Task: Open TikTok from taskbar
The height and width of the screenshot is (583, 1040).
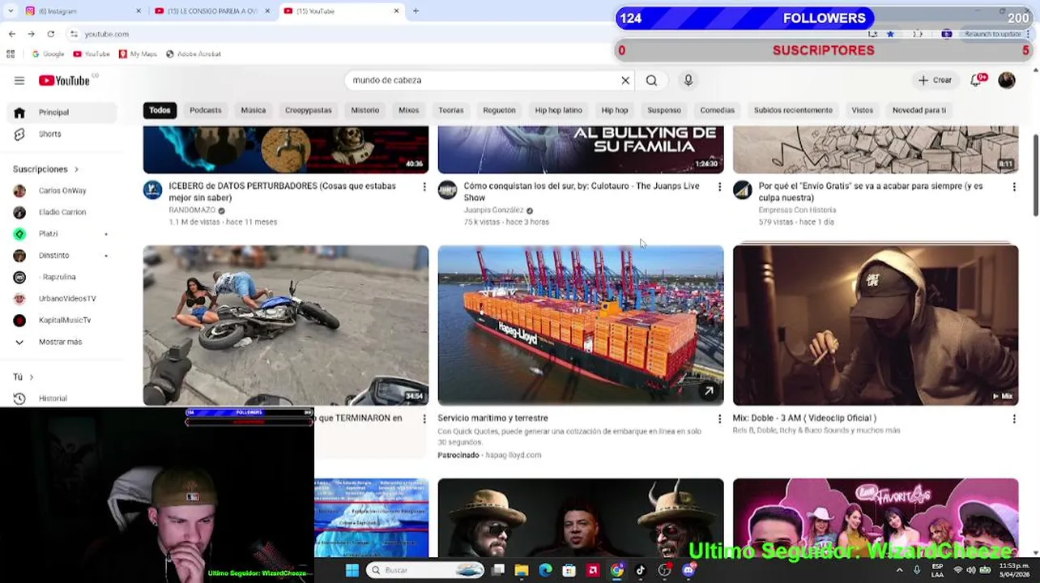Action: (x=641, y=570)
